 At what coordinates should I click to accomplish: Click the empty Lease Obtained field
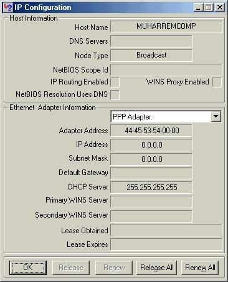pyautogui.click(x=166, y=230)
